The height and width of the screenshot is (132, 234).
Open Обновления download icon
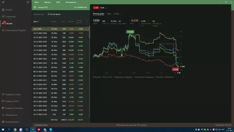3,115
